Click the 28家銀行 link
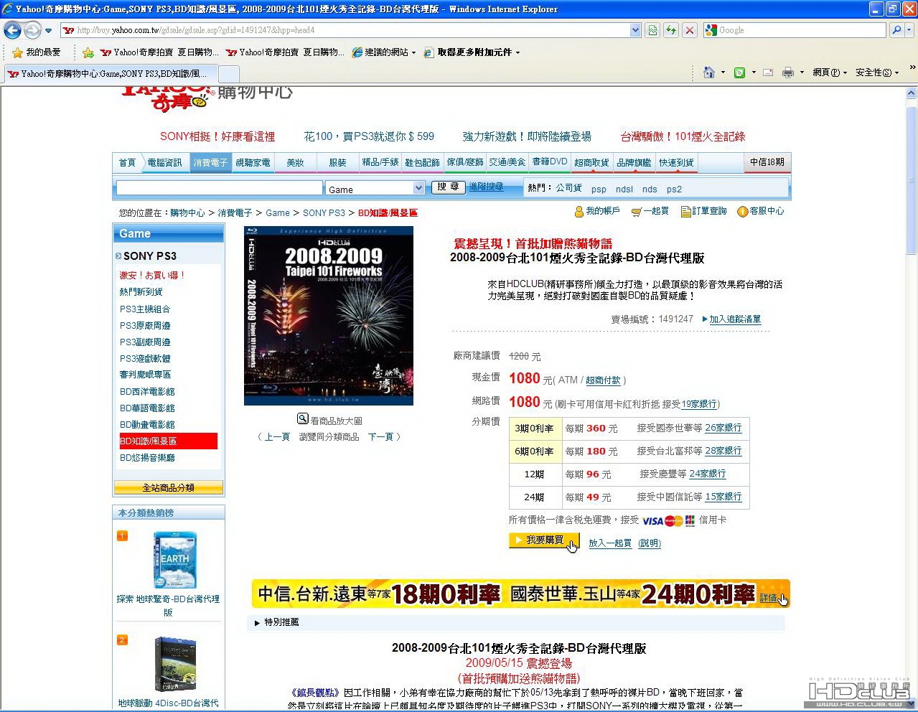The image size is (918, 712). pos(723,451)
